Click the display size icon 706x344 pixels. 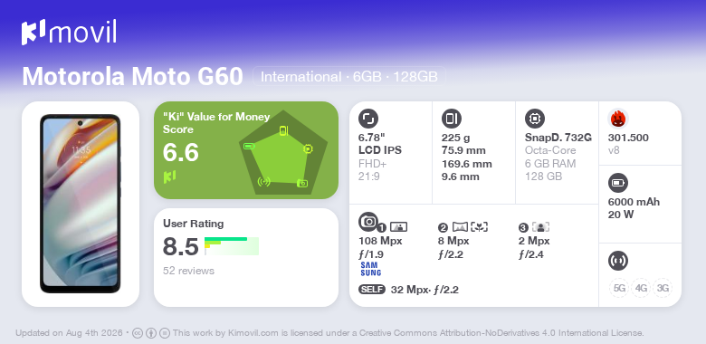tap(368, 119)
